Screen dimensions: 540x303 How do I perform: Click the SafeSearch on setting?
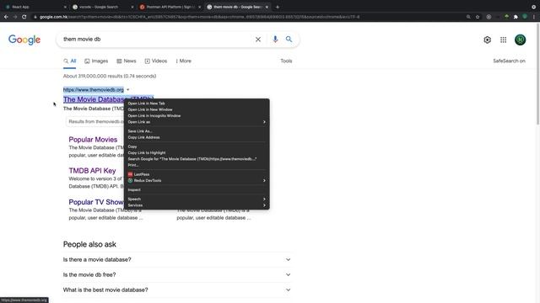(x=509, y=61)
